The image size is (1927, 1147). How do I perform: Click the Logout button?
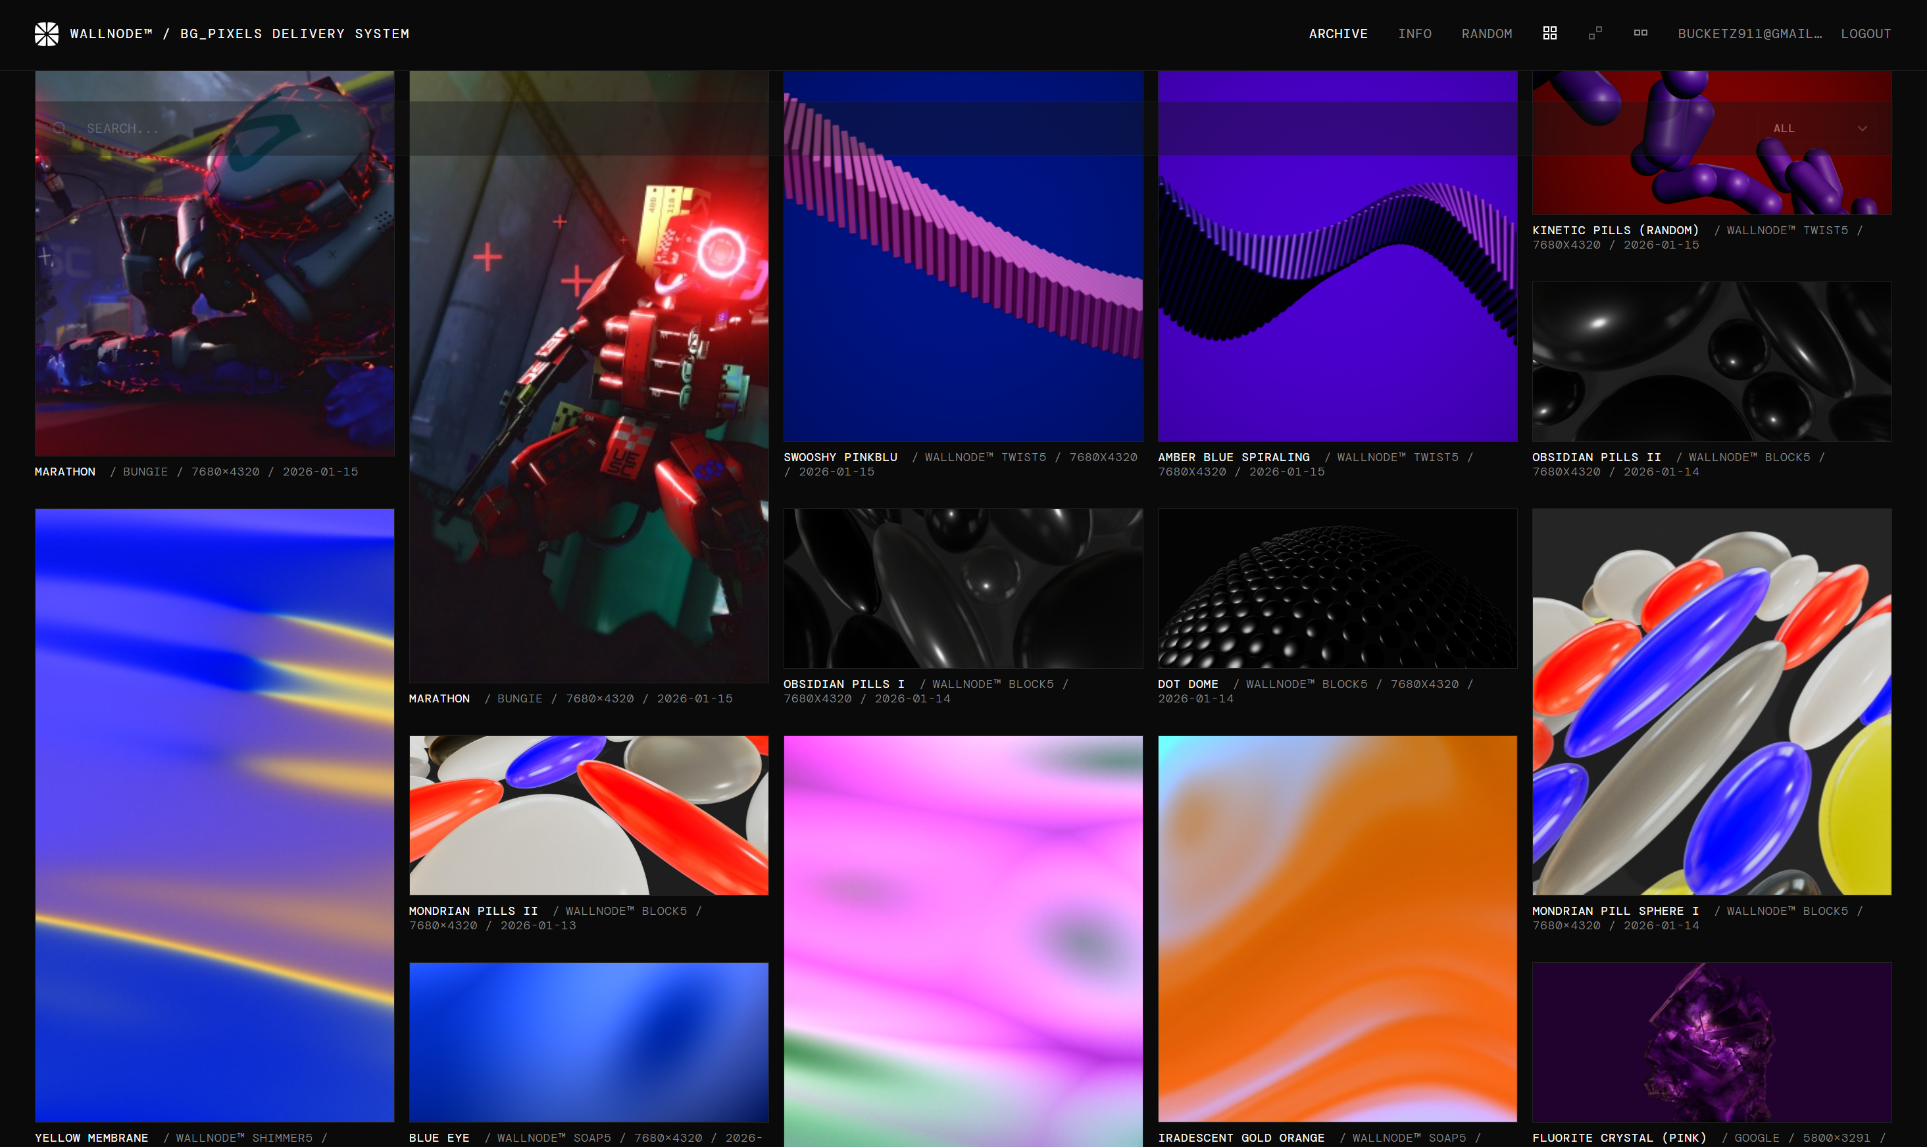click(1865, 34)
